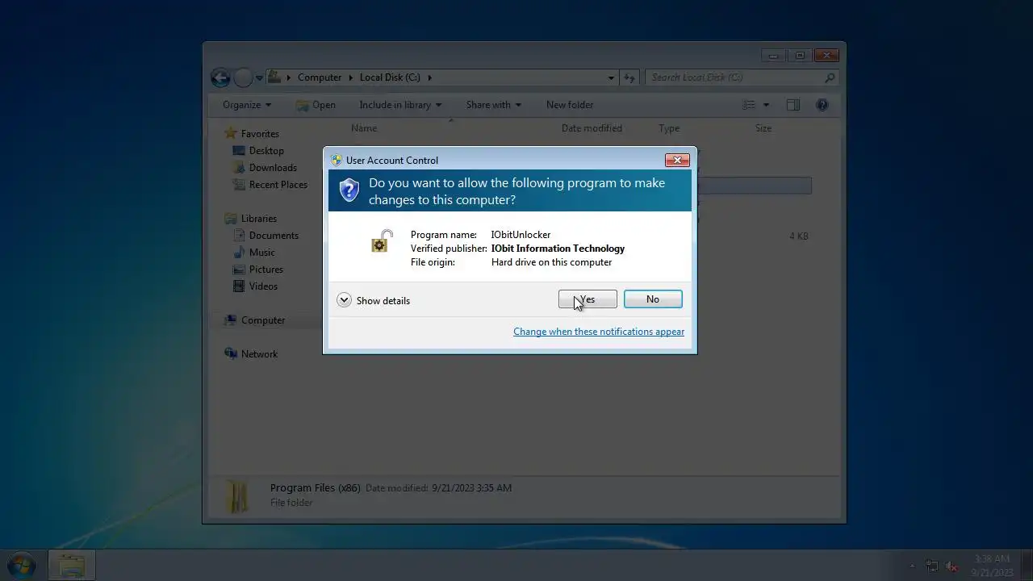
Task: Expand Show details in UAC dialog
Action: (x=374, y=300)
